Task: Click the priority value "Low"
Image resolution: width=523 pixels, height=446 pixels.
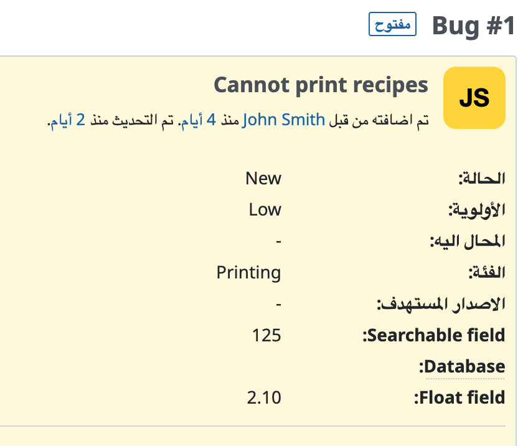Action: click(265, 210)
